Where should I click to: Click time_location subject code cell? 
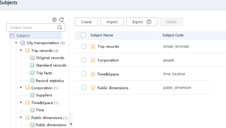pyautogui.click(x=174, y=74)
